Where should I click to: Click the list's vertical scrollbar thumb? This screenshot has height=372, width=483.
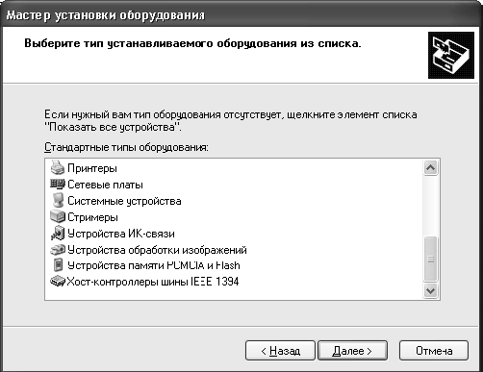click(430, 259)
